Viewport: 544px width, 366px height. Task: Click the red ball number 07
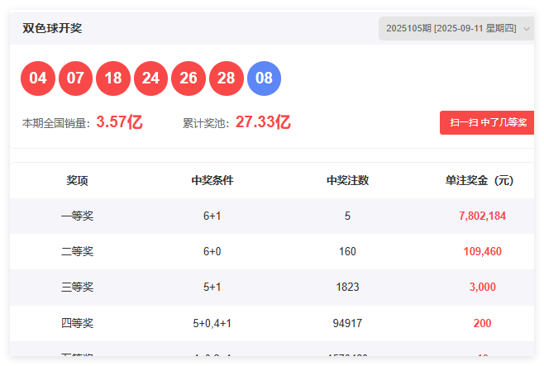[75, 78]
